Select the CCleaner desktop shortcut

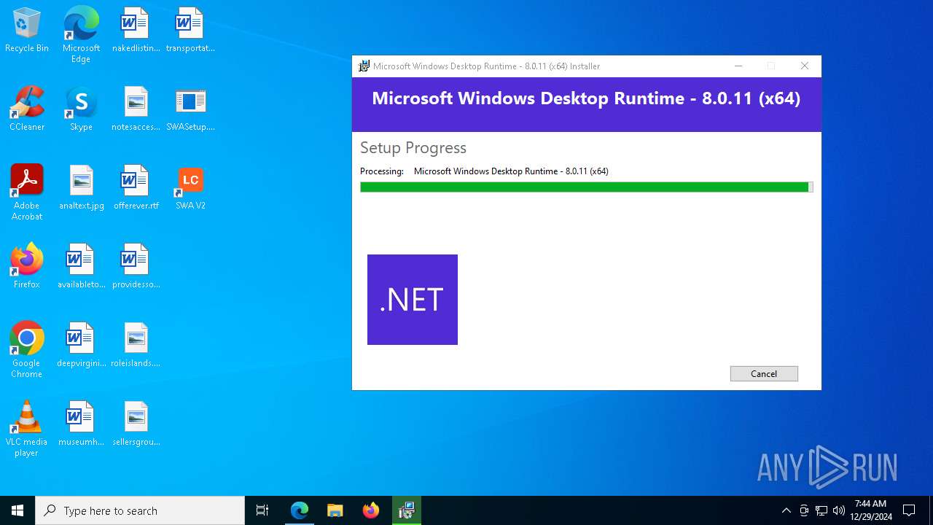[27, 109]
